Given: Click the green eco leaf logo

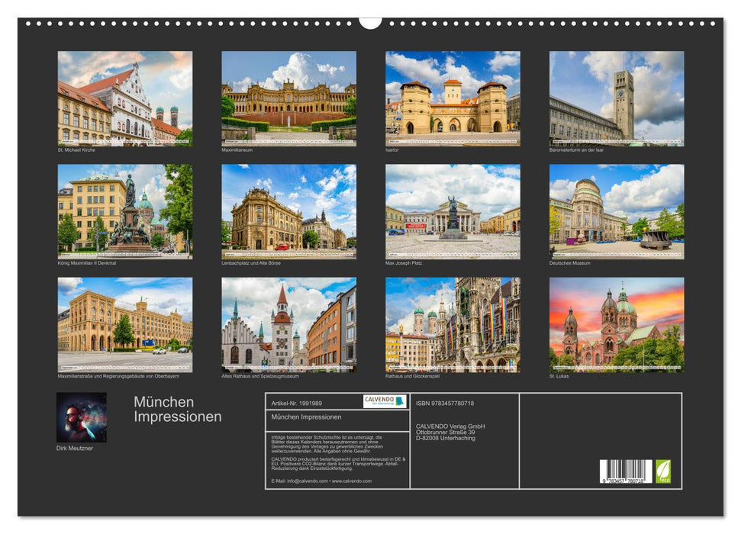Looking at the screenshot, I should pyautogui.click(x=663, y=471).
